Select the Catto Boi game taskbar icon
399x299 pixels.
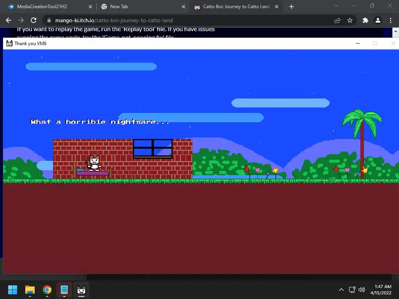click(81, 290)
